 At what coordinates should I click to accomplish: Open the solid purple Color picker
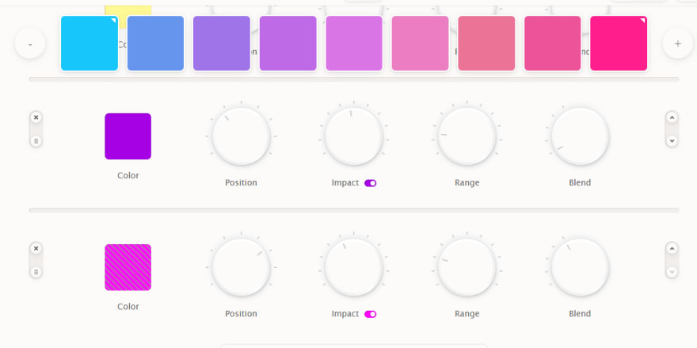[128, 136]
